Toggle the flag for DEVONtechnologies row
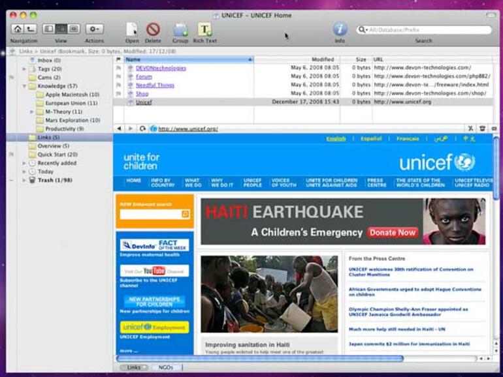 pyautogui.click(x=118, y=68)
